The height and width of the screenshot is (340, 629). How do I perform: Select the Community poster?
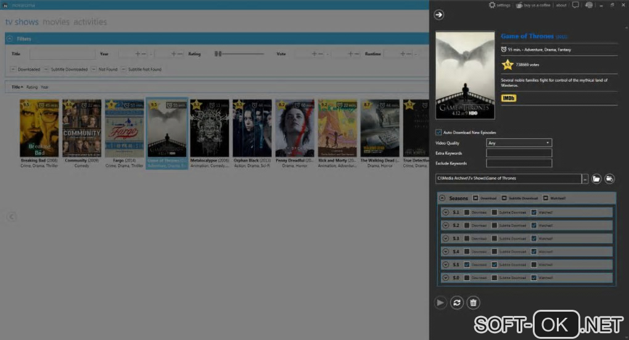[82, 128]
